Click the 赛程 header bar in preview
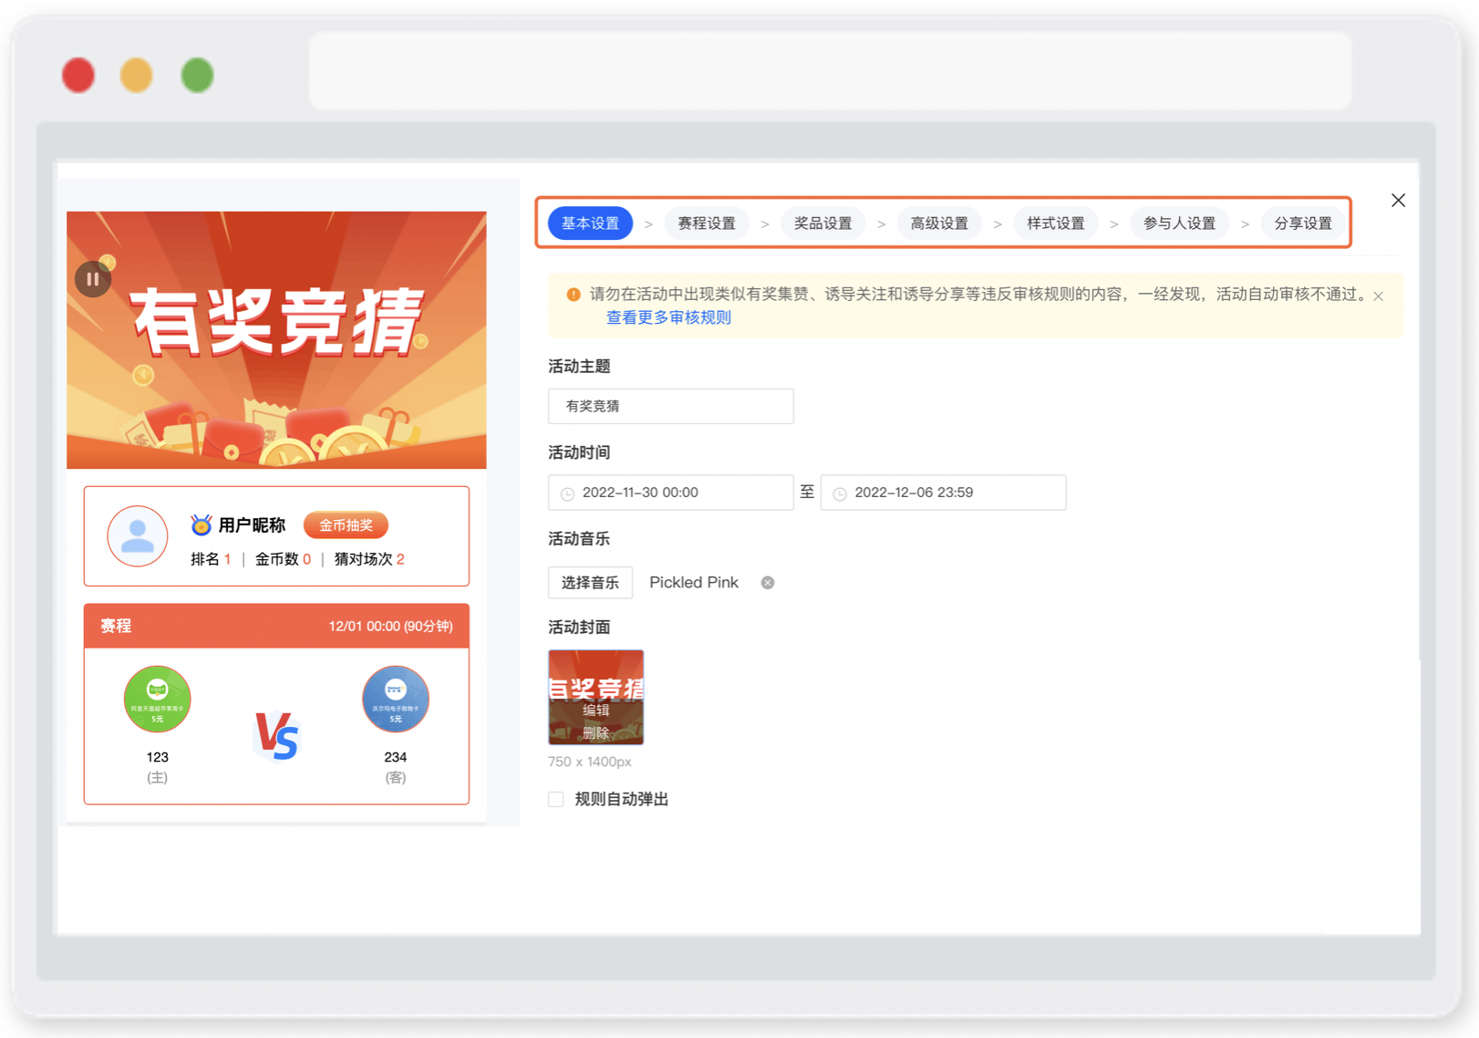 click(x=276, y=626)
